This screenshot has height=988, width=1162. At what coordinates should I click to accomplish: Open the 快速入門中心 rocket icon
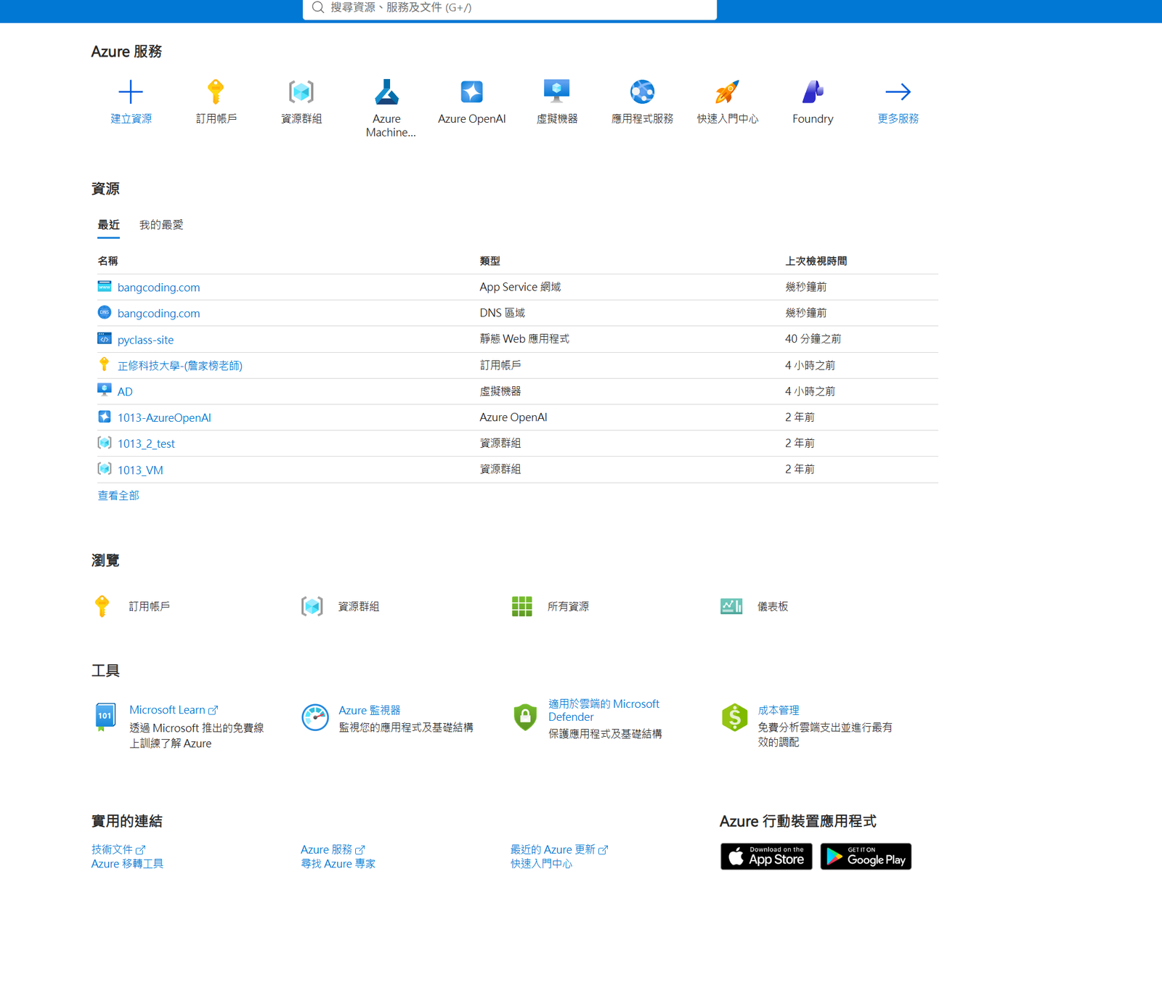(728, 91)
